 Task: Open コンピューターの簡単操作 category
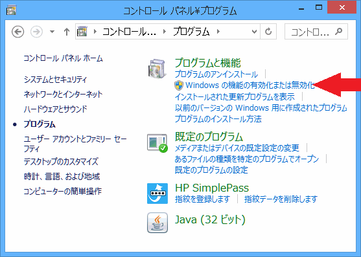[x=63, y=191]
